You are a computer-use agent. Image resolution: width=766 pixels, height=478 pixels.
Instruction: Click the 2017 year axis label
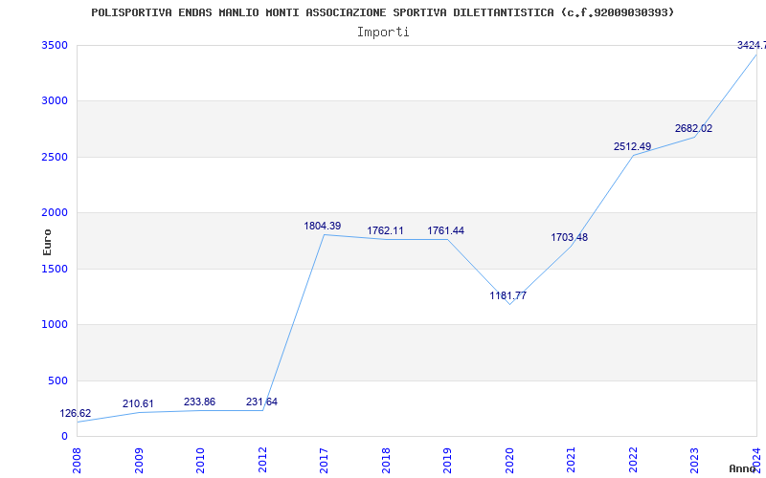click(x=324, y=460)
